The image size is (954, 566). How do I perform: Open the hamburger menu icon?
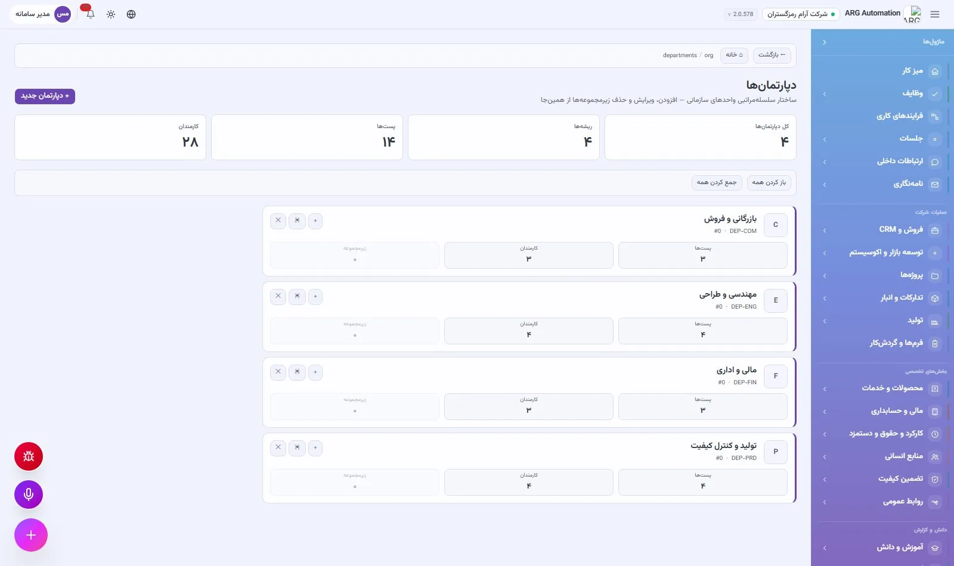(934, 14)
